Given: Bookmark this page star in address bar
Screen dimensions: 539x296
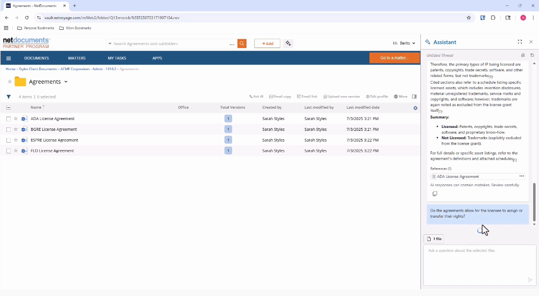Looking at the screenshot, I should [468, 18].
